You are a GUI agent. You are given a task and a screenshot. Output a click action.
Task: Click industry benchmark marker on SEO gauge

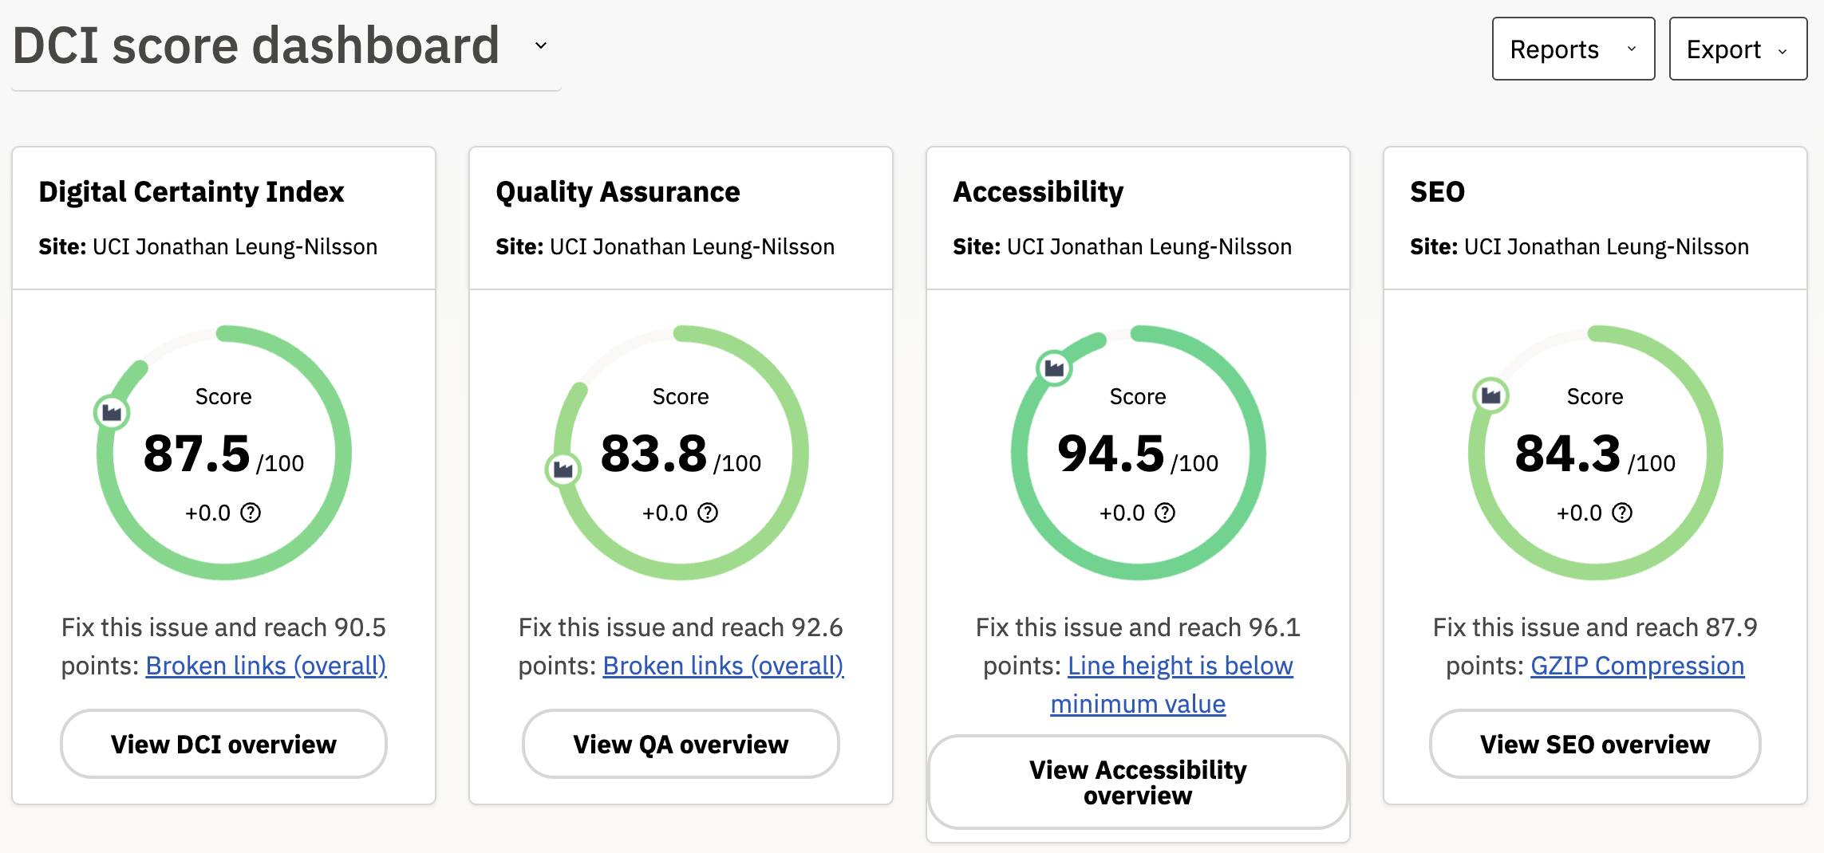1490,395
